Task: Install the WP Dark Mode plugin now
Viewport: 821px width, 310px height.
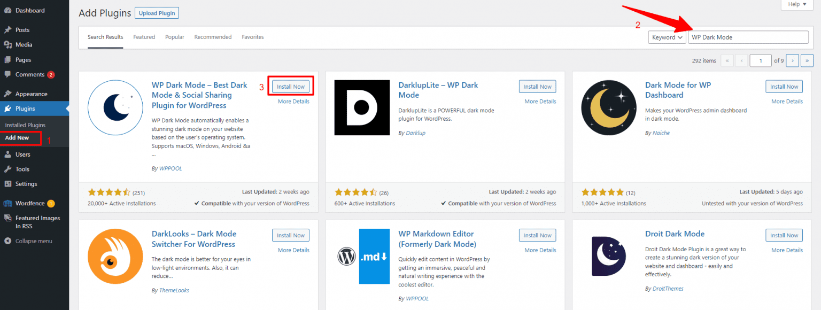Action: [291, 87]
